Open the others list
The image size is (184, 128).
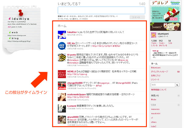point(154,122)
